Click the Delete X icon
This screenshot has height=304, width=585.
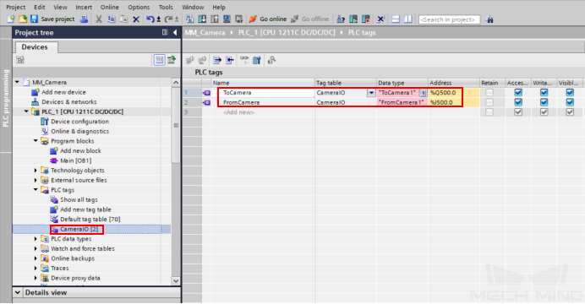136,19
